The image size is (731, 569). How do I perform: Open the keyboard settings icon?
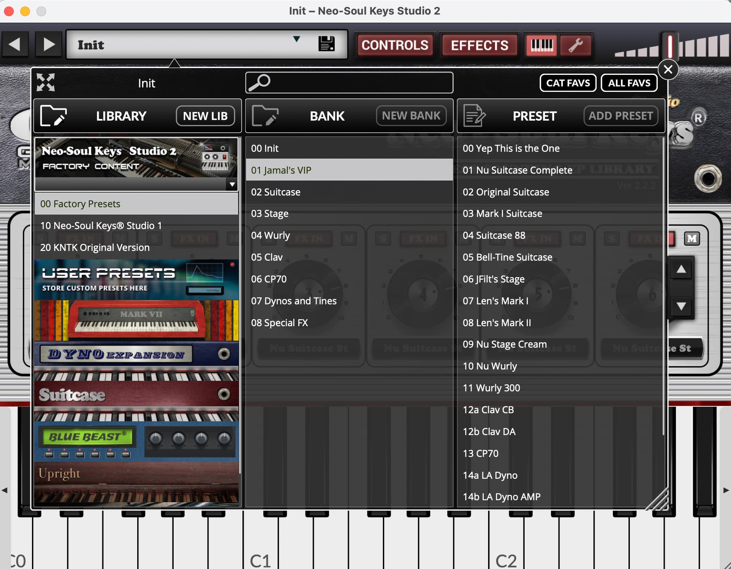point(542,45)
